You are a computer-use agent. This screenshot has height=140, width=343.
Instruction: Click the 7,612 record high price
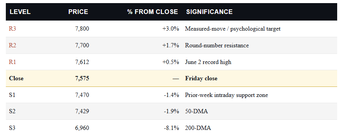pos(82,62)
